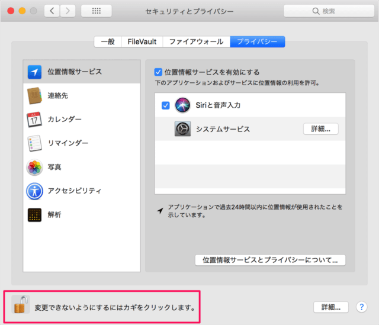
Task: Click the Reminders list icon
Action: coord(34,143)
